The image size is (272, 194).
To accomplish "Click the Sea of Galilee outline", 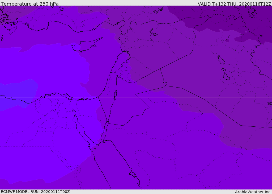I will 117,76.
